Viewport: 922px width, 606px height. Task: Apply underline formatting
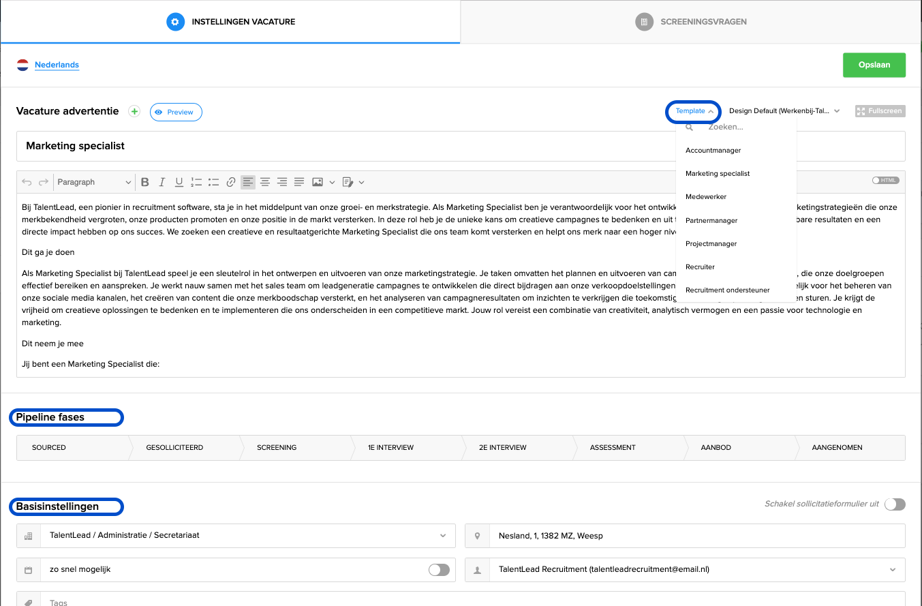pyautogui.click(x=179, y=182)
